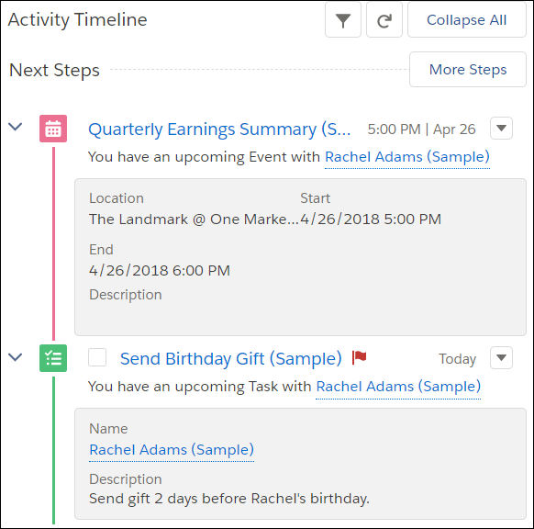Open Rachel Adams link under Name field
The height and width of the screenshot is (529, 534).
172,450
